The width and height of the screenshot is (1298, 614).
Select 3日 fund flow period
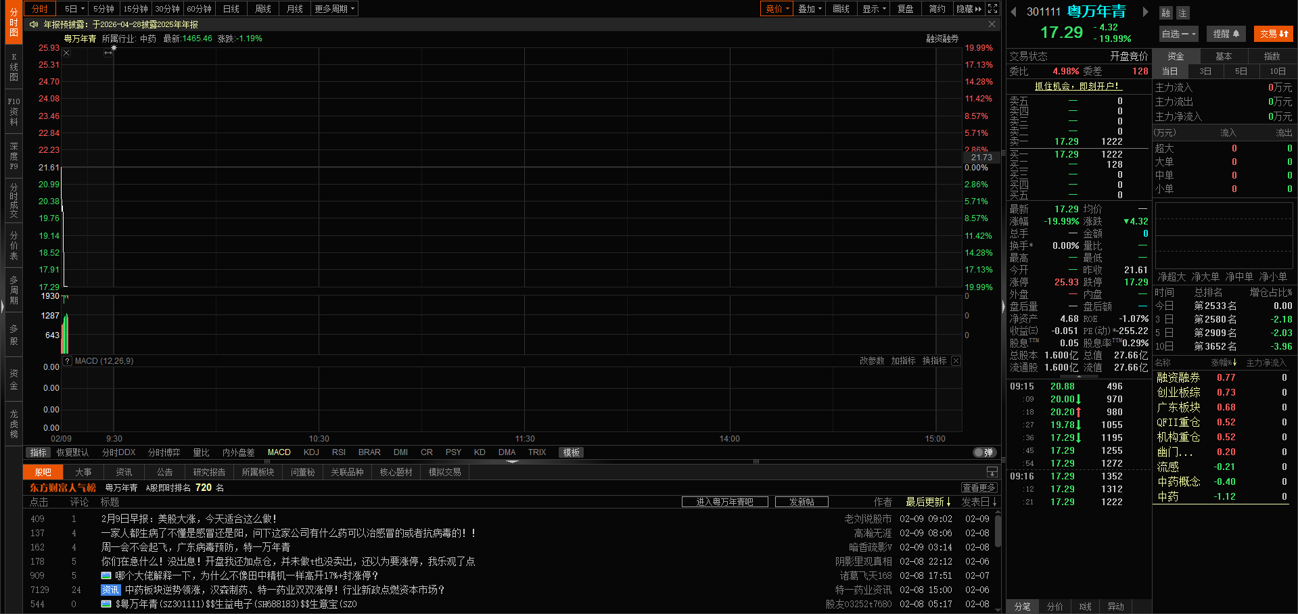point(1205,71)
